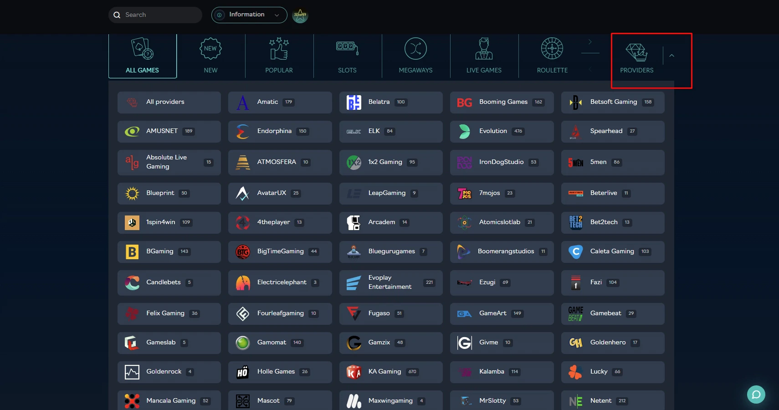
Task: Choose the Belatra provider
Action: [x=391, y=102]
